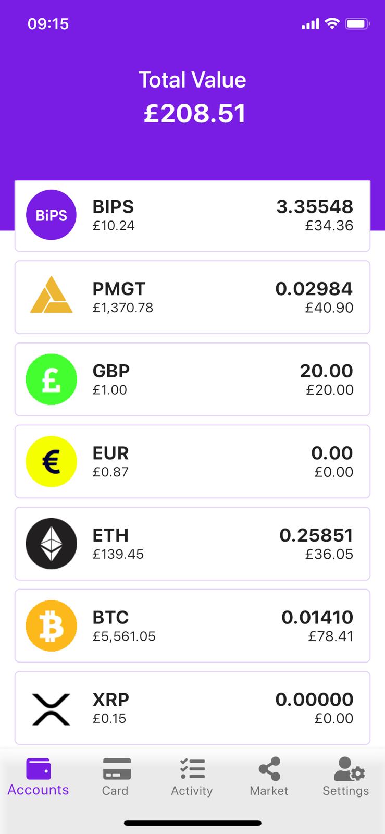385x834 pixels.
Task: Tap the green pound sterling icon
Action: pos(51,379)
